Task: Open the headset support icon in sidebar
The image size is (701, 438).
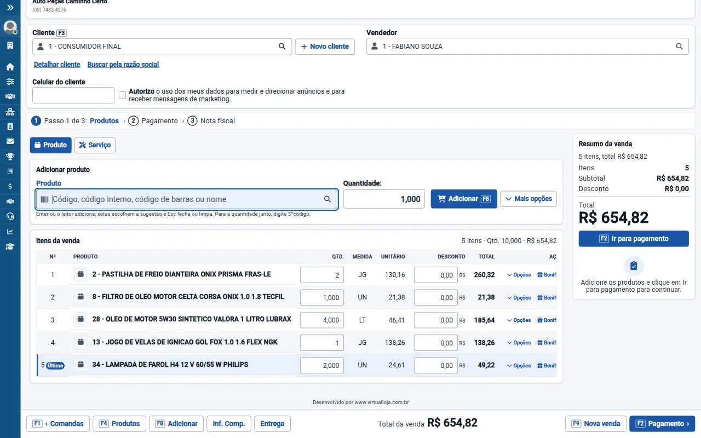Action: click(x=10, y=216)
